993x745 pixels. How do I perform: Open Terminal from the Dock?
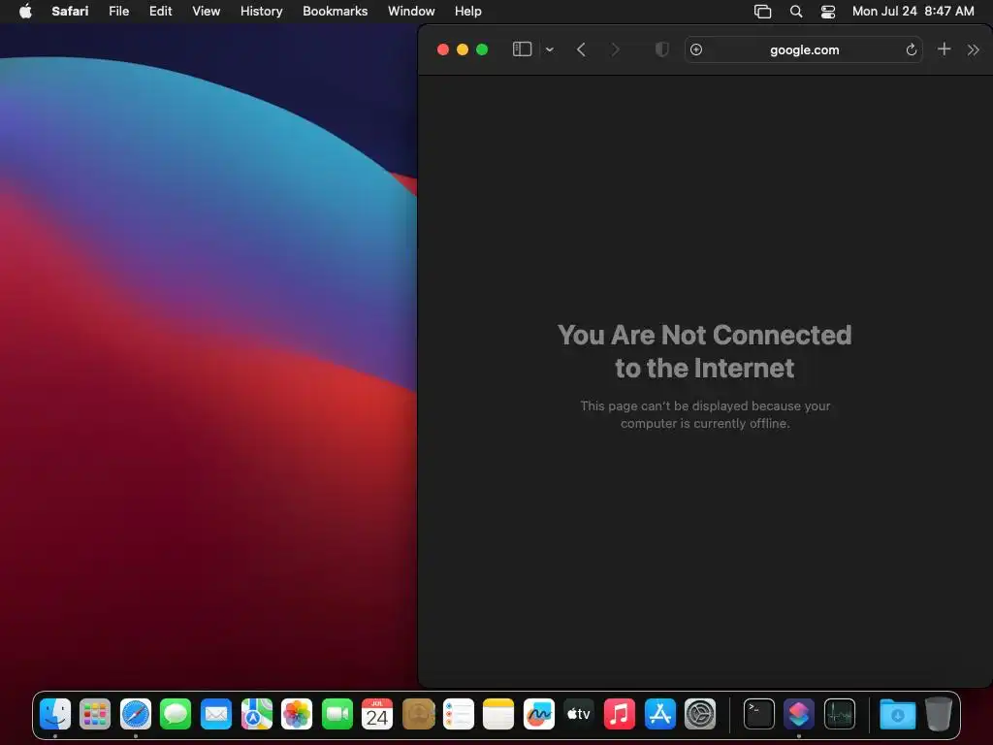point(758,714)
